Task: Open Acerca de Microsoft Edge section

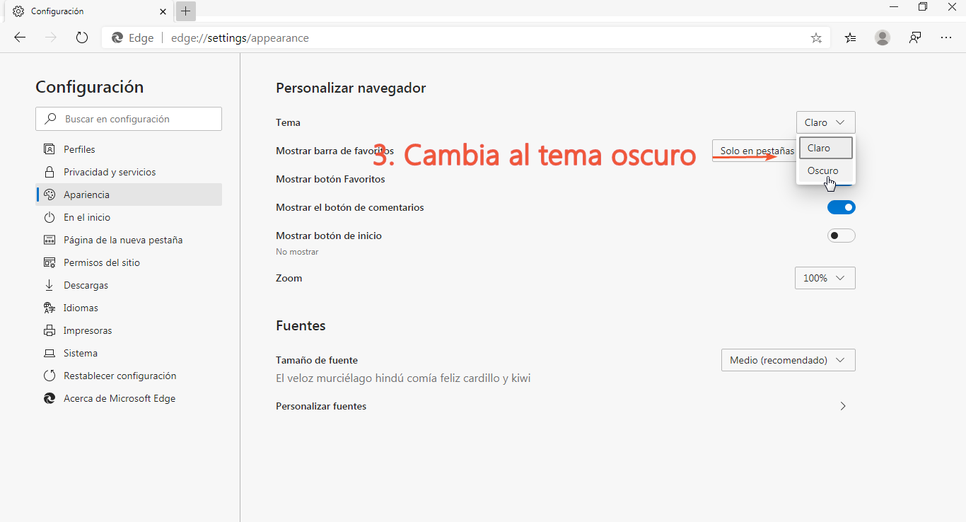Action: pyautogui.click(x=129, y=398)
